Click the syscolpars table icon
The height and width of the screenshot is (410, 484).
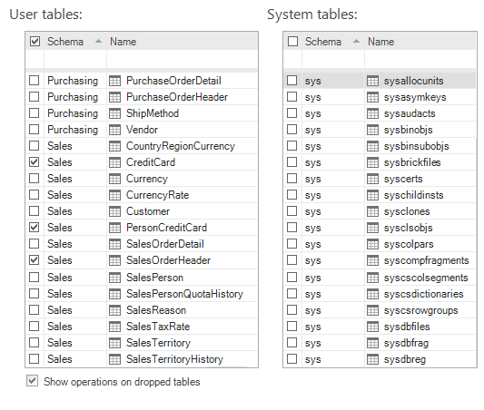click(x=372, y=244)
